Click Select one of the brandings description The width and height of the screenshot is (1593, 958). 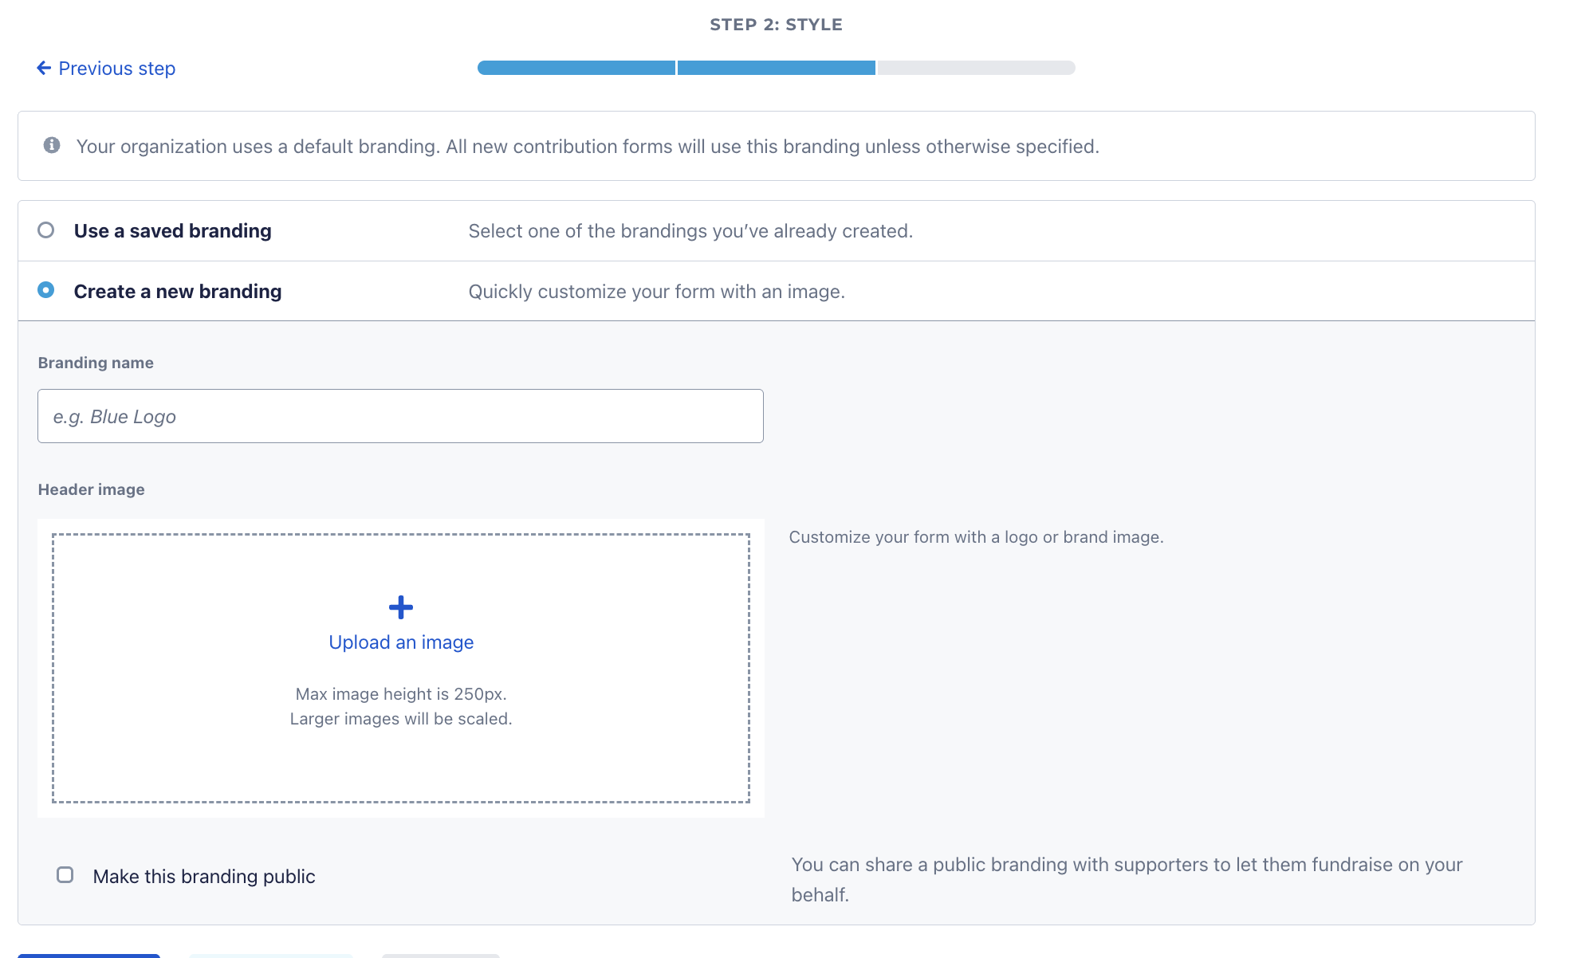coord(690,231)
